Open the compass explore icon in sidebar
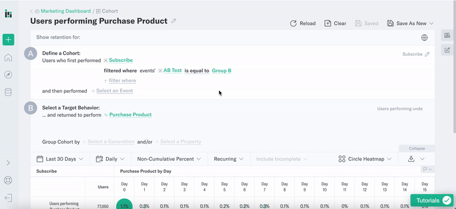456x209 pixels. click(8, 75)
